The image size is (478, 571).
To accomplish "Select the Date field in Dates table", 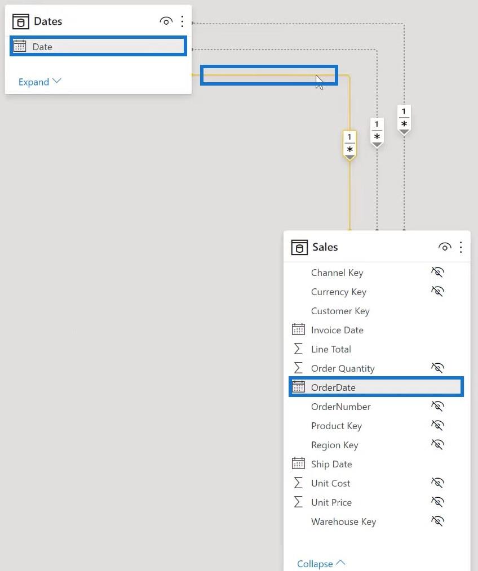I will pos(99,46).
